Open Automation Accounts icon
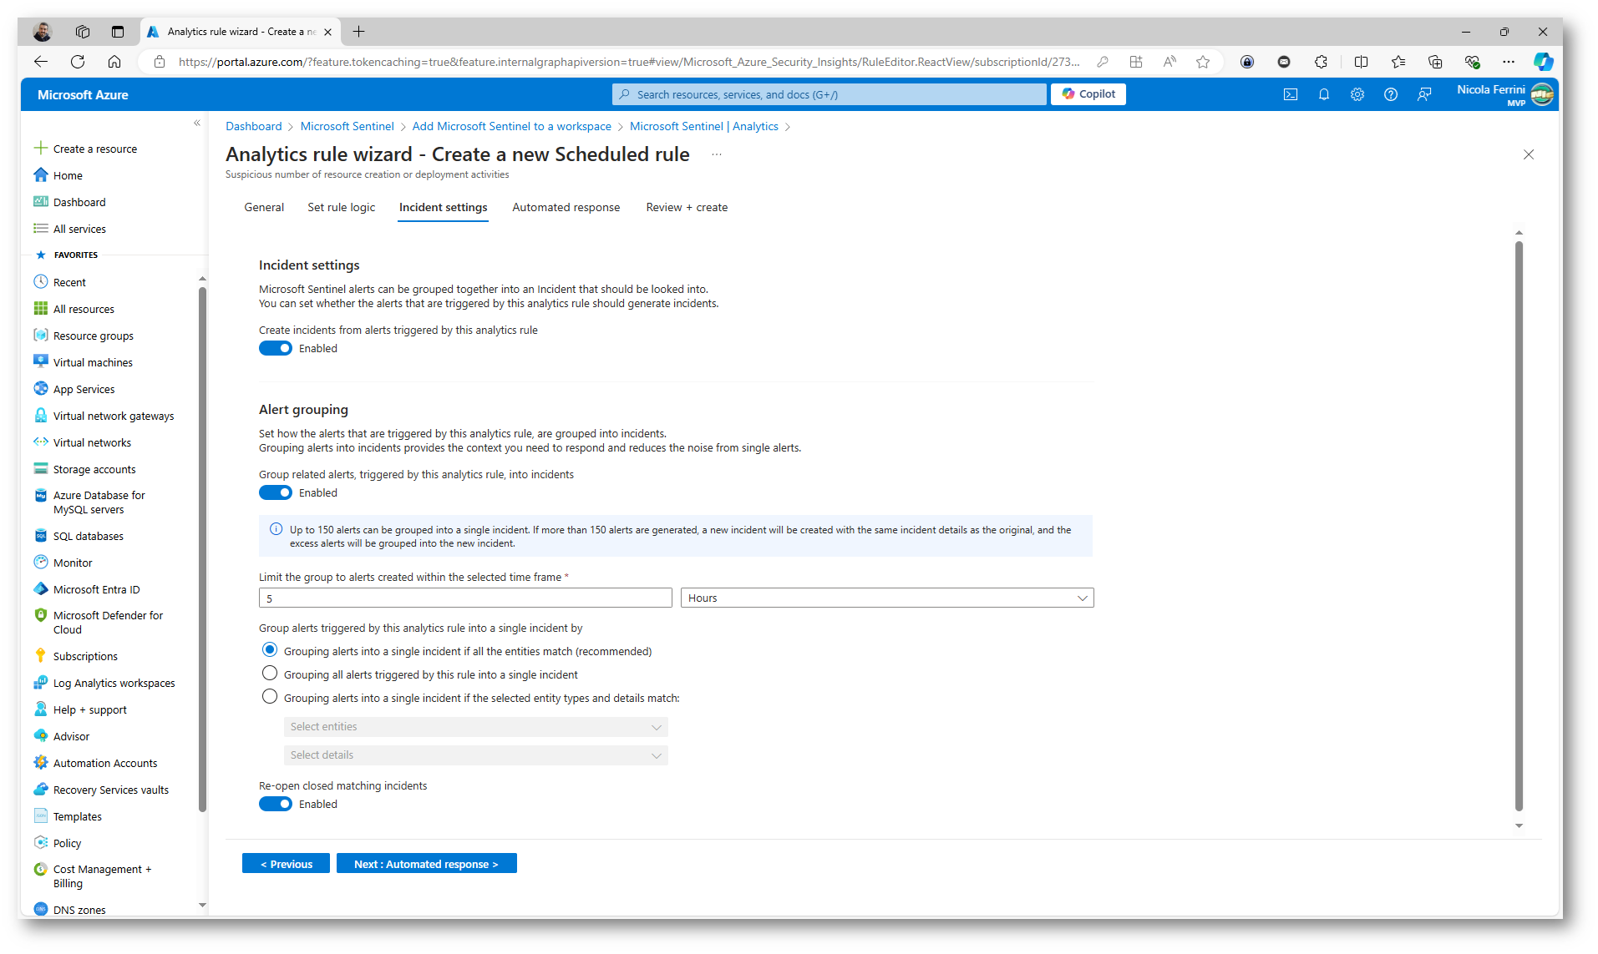 [40, 762]
